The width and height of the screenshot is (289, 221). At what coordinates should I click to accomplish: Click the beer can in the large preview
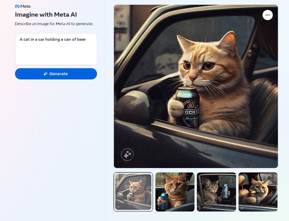187,107
